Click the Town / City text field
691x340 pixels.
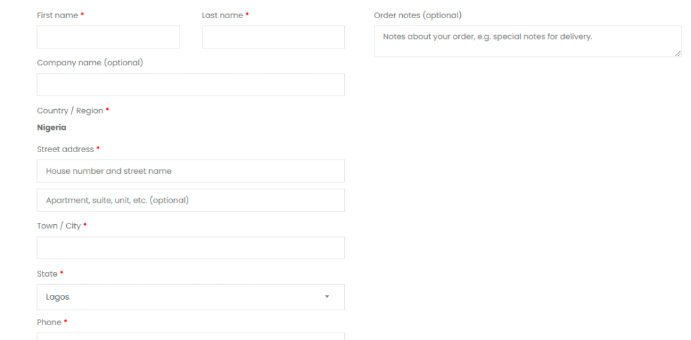point(191,248)
